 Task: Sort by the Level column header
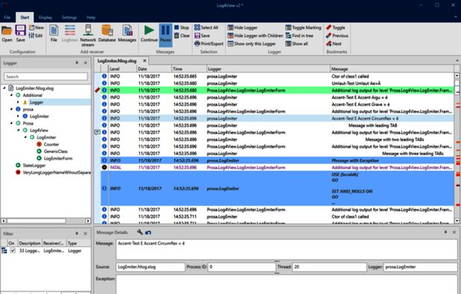(x=123, y=69)
